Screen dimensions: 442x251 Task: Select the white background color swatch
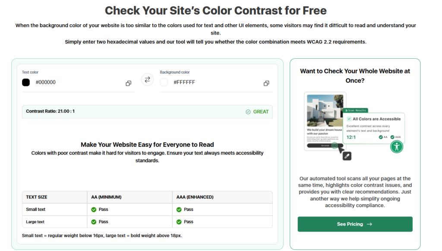coord(163,82)
